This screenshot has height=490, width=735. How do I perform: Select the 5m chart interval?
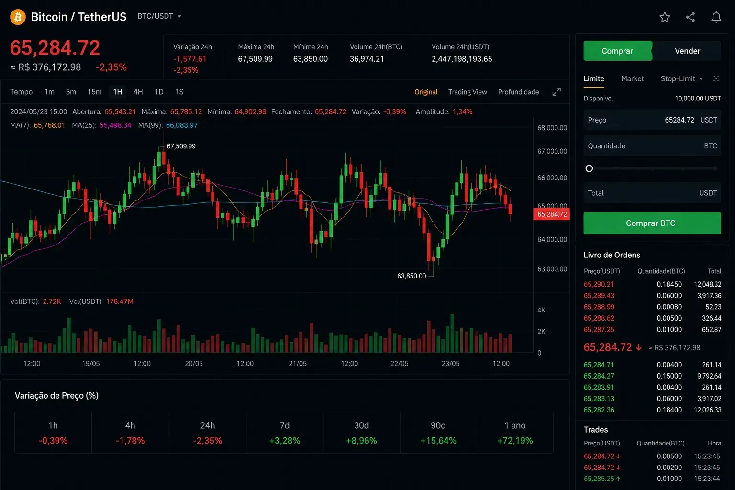(71, 92)
